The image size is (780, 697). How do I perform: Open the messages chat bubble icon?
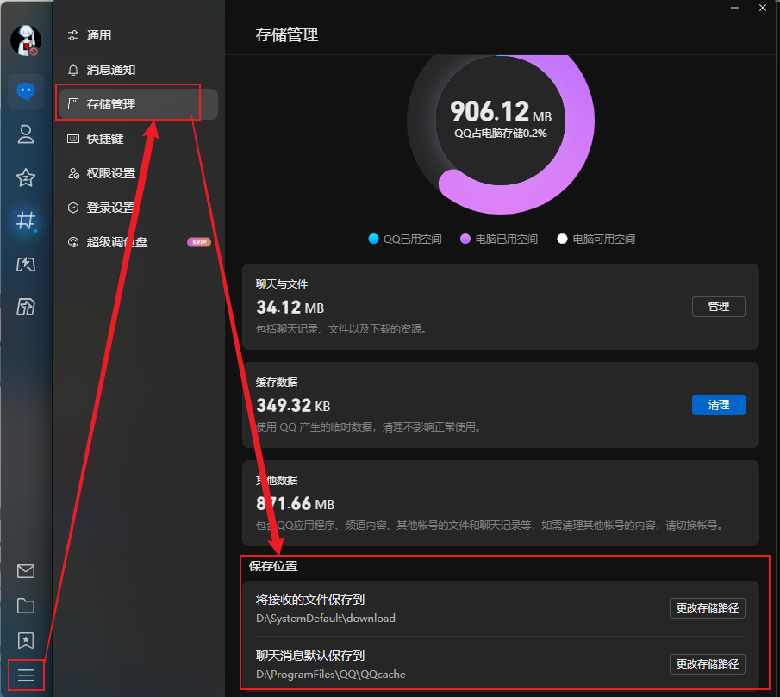tap(26, 91)
